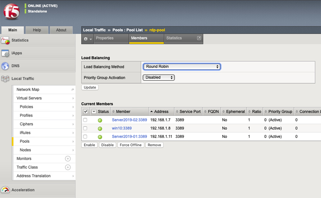Click the plus icon next to Monitors
The width and height of the screenshot is (321, 198).
pyautogui.click(x=68, y=159)
